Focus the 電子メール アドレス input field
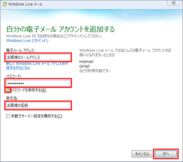The height and width of the screenshot is (162, 183). [x=38, y=57]
